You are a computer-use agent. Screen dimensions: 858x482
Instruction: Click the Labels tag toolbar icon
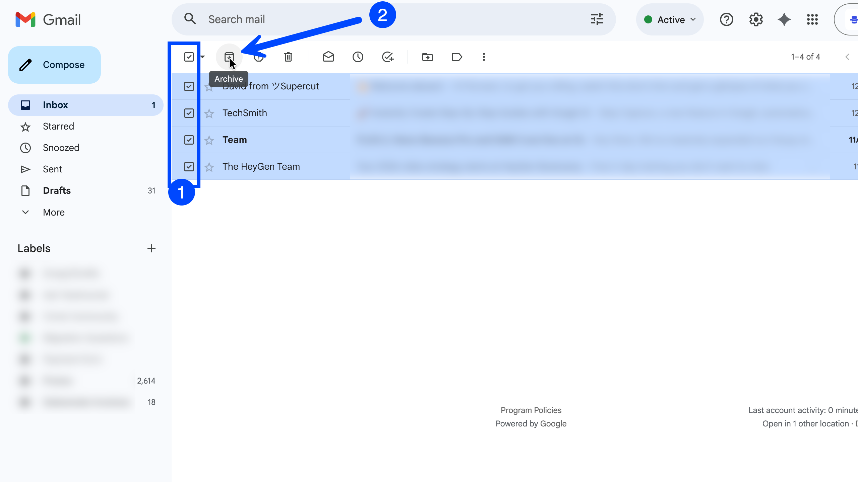457,57
